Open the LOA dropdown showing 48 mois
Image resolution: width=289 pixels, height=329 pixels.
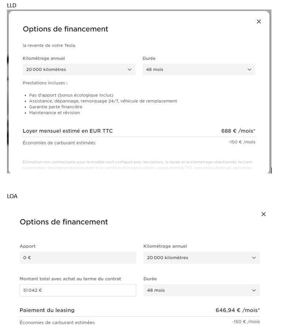[201, 290]
